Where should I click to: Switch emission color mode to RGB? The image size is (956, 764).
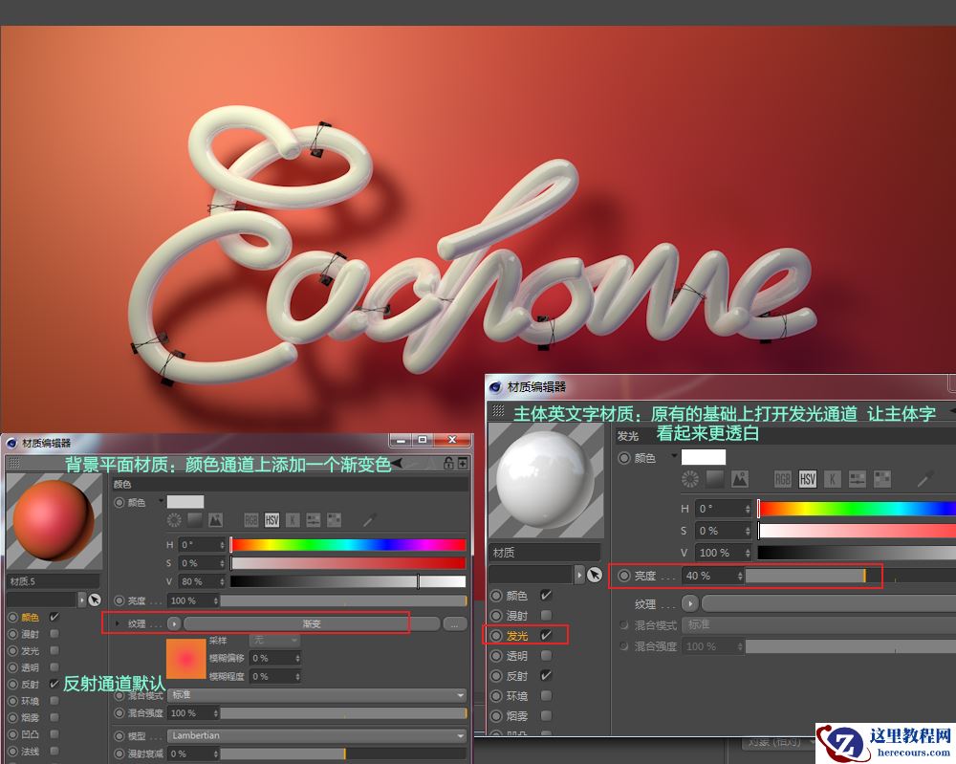pos(783,479)
